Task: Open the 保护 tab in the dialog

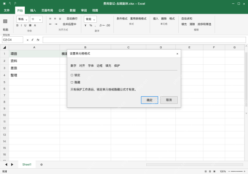Action: tap(117, 66)
